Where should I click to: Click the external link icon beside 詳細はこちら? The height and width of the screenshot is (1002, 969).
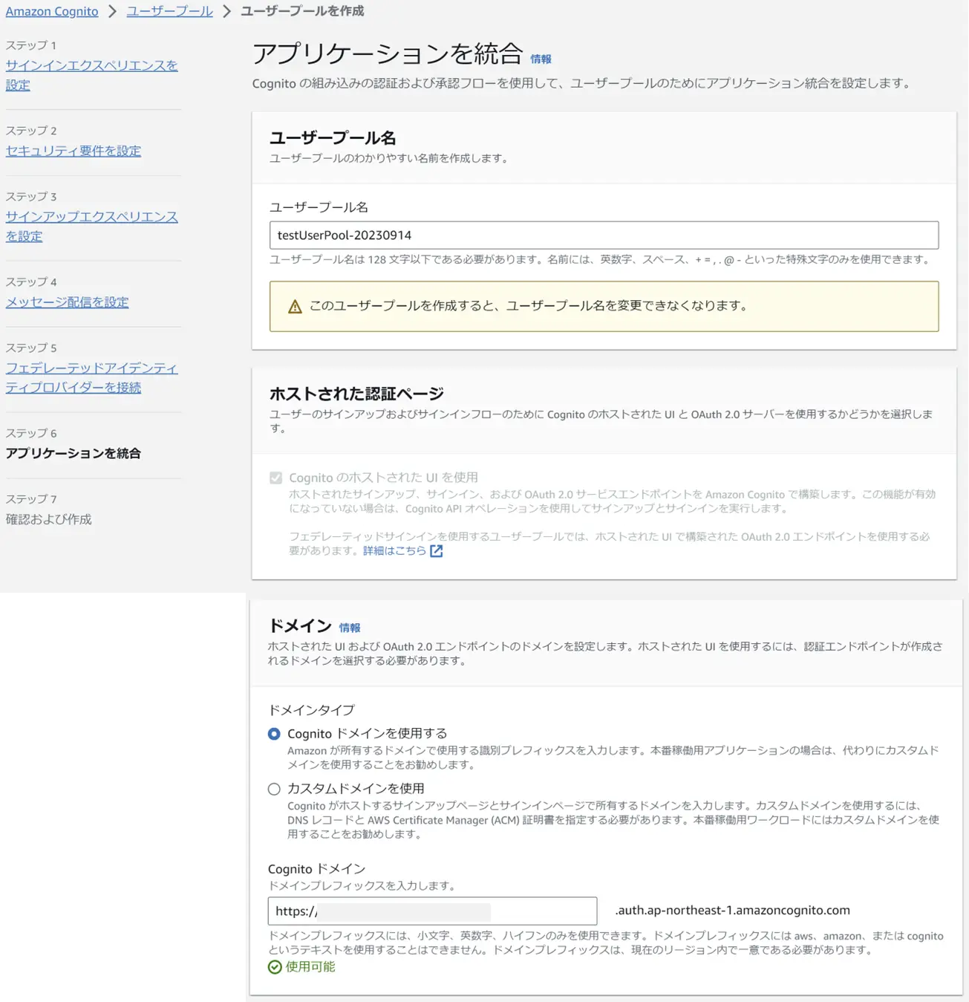click(x=437, y=550)
